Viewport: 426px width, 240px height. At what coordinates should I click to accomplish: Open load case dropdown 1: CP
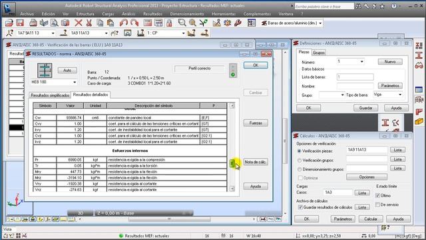click(184, 33)
